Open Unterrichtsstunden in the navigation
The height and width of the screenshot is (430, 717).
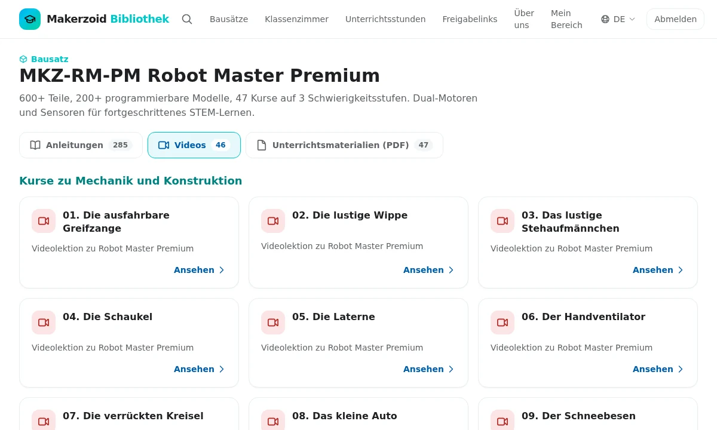(385, 19)
